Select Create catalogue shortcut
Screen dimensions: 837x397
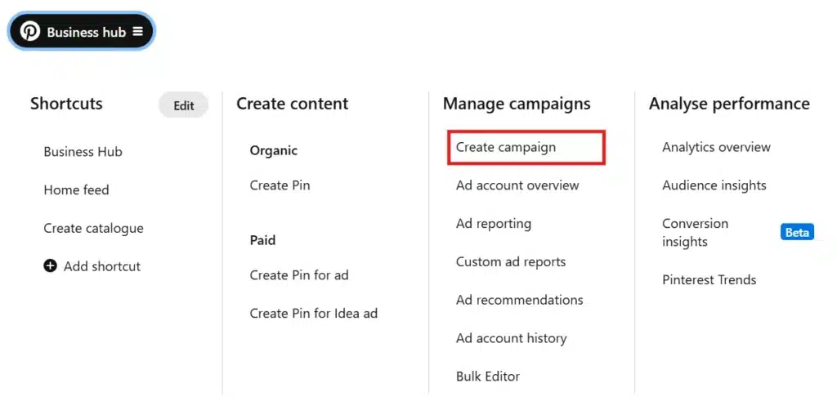(93, 229)
